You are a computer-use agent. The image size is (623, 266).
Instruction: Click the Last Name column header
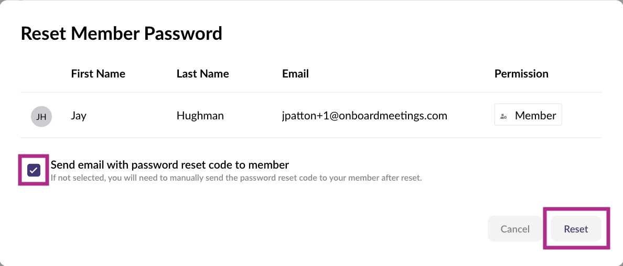(x=202, y=74)
